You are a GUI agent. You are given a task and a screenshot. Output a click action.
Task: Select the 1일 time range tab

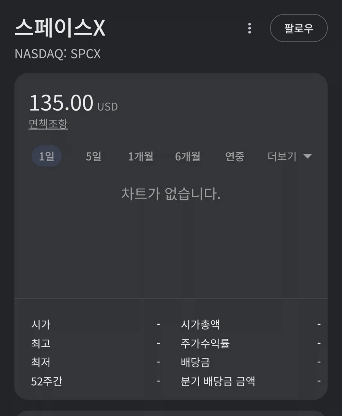[47, 156]
